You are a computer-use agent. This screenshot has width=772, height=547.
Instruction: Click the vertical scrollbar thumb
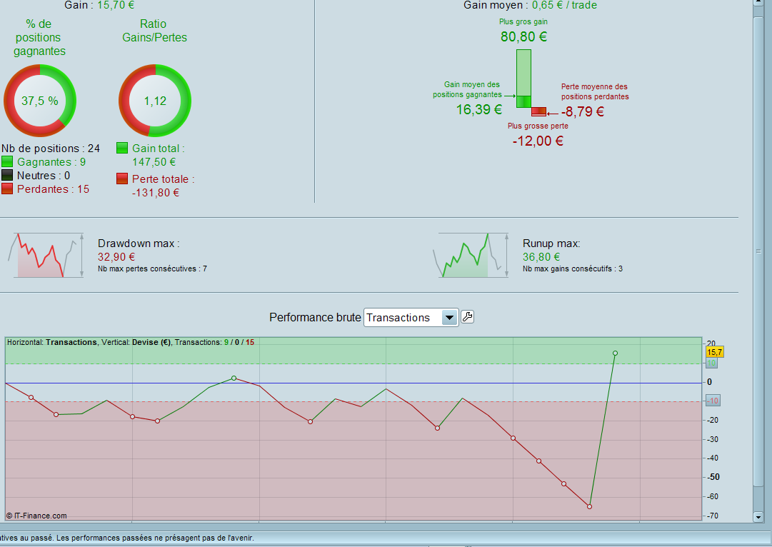pyautogui.click(x=758, y=251)
